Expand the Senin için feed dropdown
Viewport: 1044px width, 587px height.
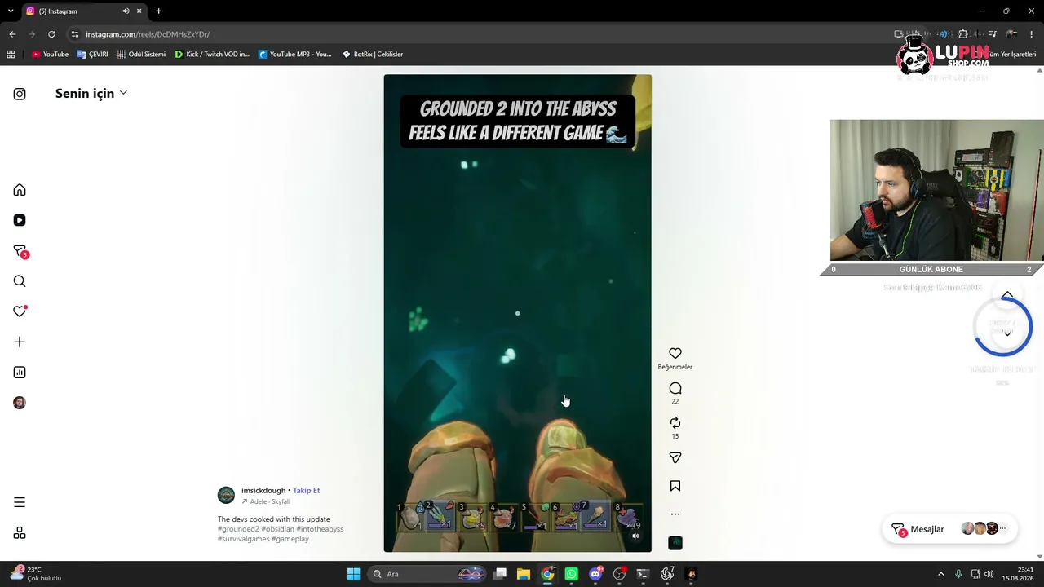pyautogui.click(x=91, y=93)
